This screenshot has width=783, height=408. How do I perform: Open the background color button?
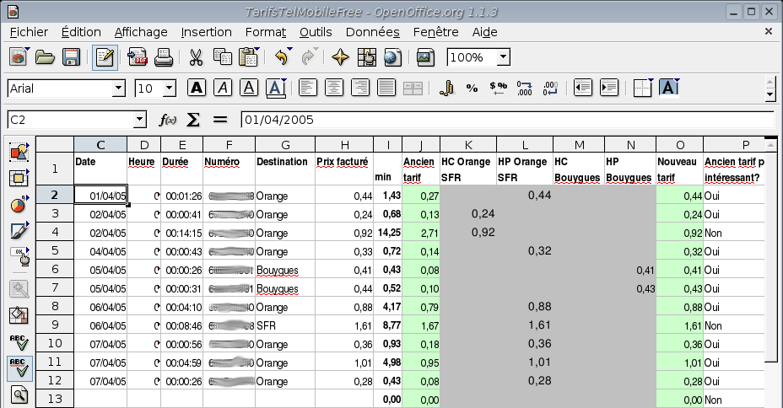[x=668, y=89]
